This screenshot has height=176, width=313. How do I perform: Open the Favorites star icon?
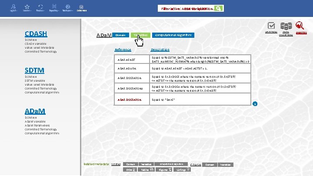click(x=27, y=7)
